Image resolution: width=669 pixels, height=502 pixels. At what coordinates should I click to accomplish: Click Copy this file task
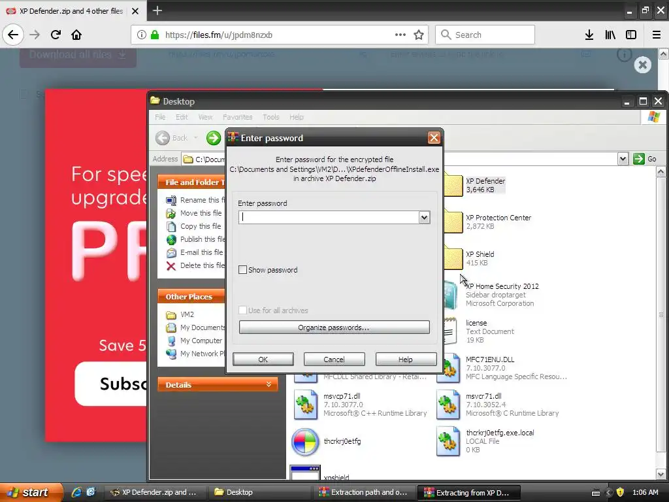tap(193, 226)
